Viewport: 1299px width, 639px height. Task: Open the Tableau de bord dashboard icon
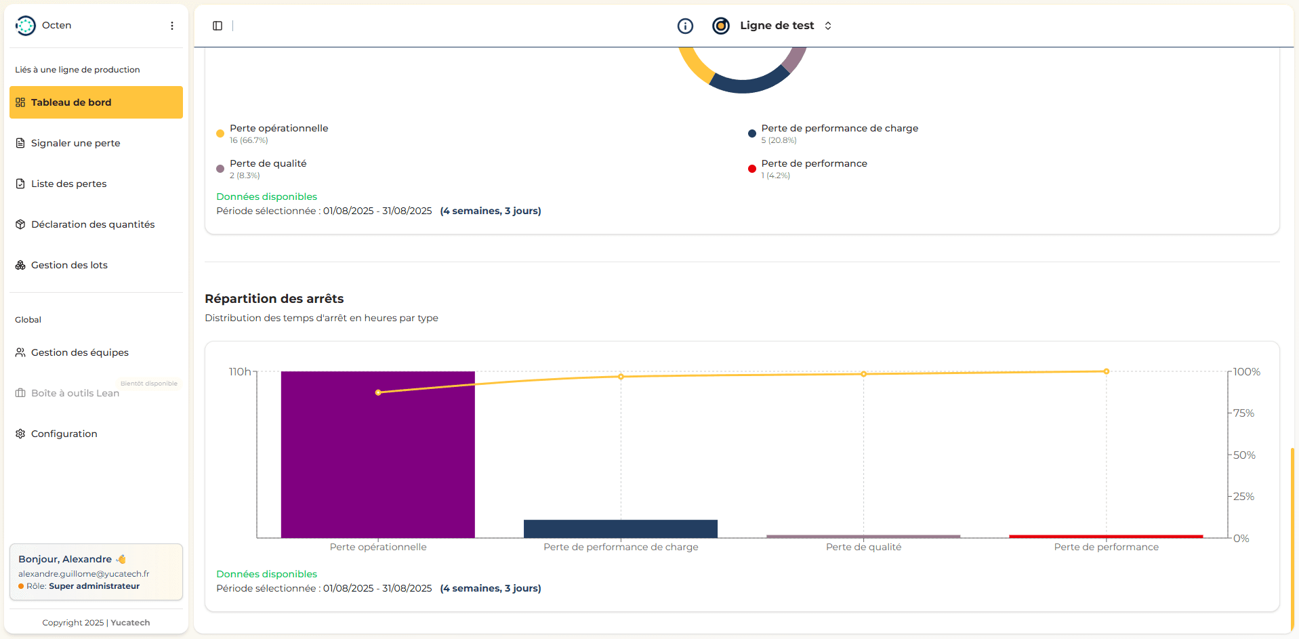tap(20, 102)
